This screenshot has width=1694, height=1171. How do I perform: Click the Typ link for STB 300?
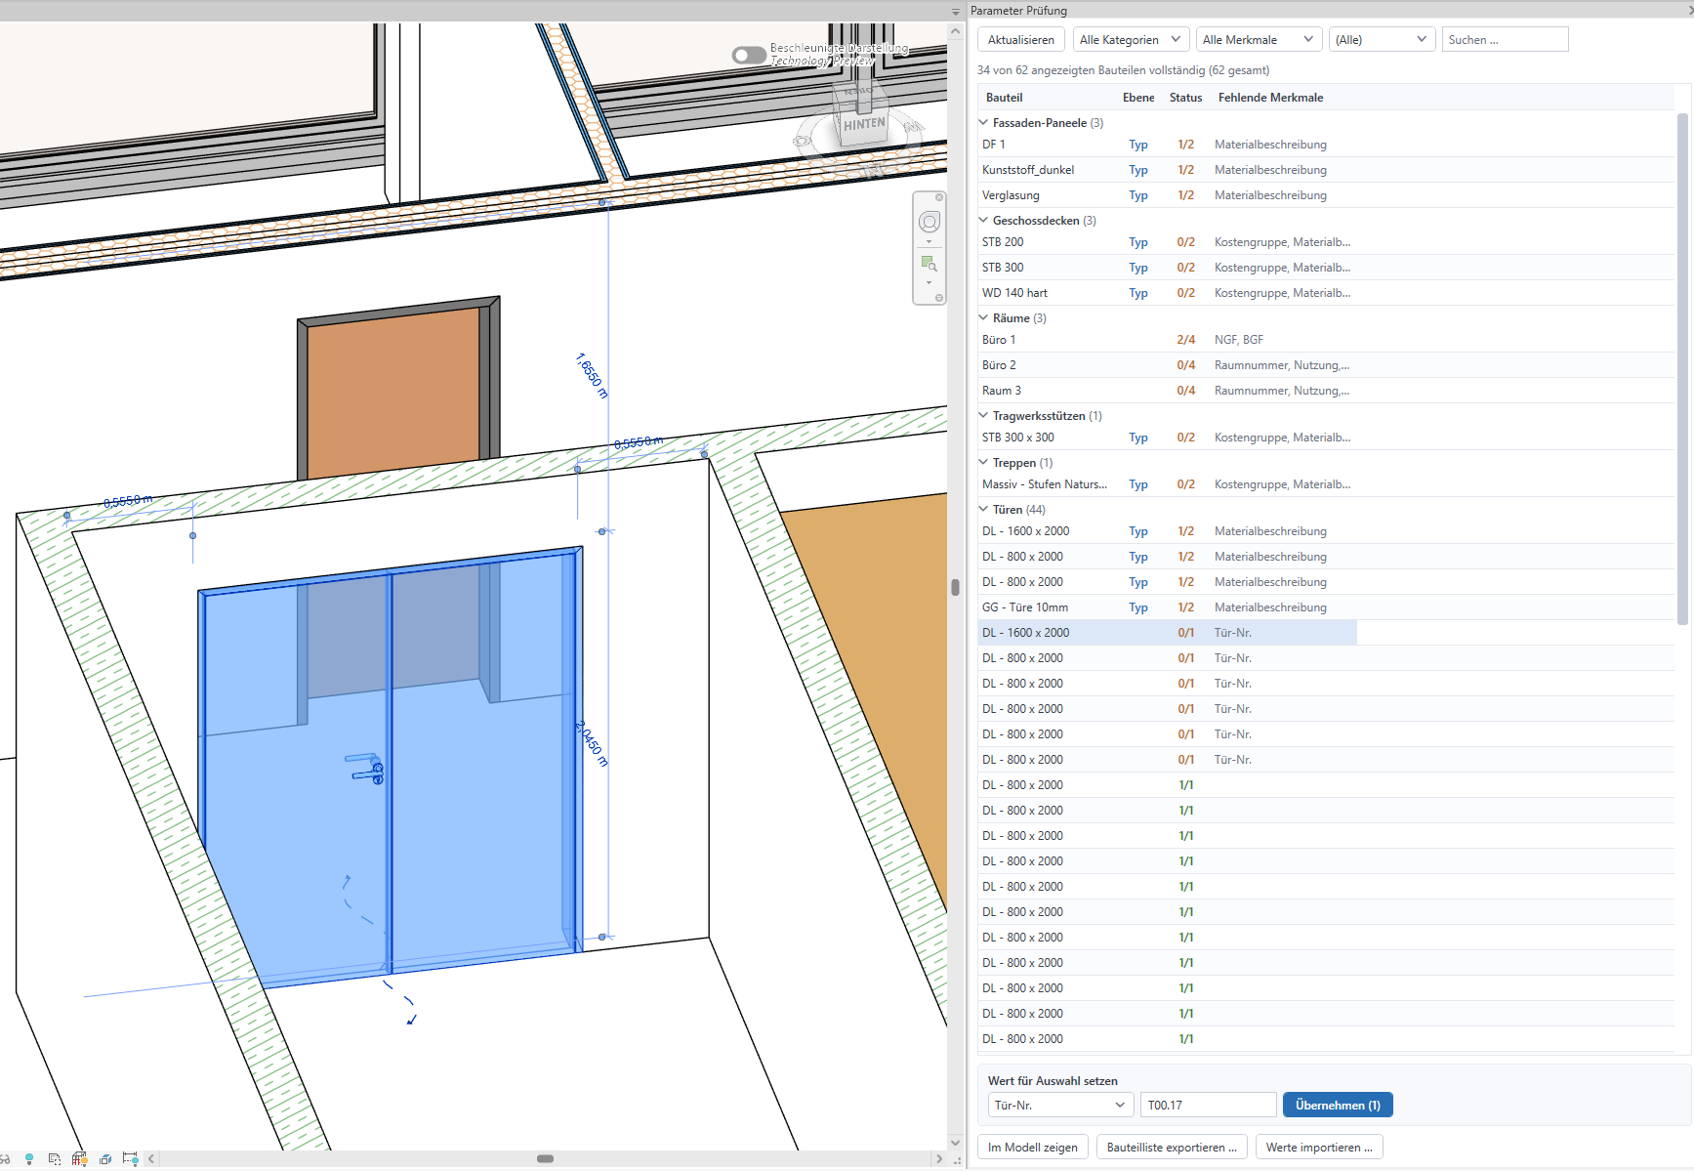(1138, 268)
